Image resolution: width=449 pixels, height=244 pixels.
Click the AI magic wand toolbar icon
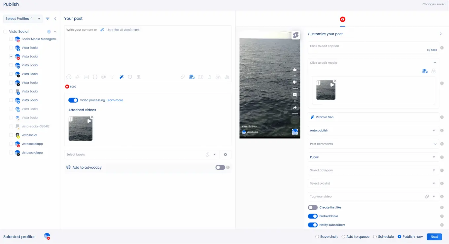(121, 77)
